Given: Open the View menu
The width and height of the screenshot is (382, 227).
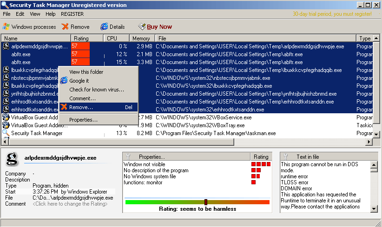Looking at the screenshot, I should coord(35,14).
